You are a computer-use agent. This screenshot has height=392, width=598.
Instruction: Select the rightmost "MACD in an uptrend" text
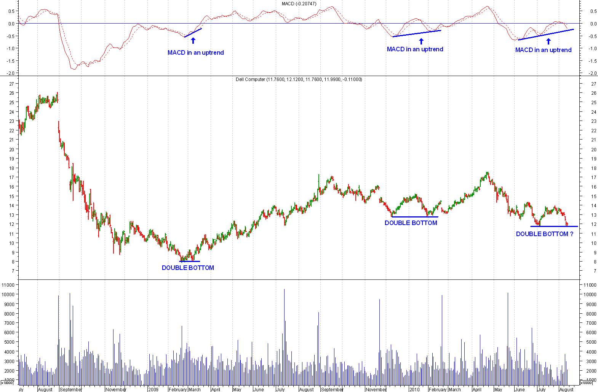(x=543, y=50)
